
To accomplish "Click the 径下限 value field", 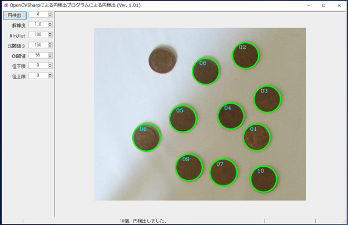I will [x=38, y=65].
